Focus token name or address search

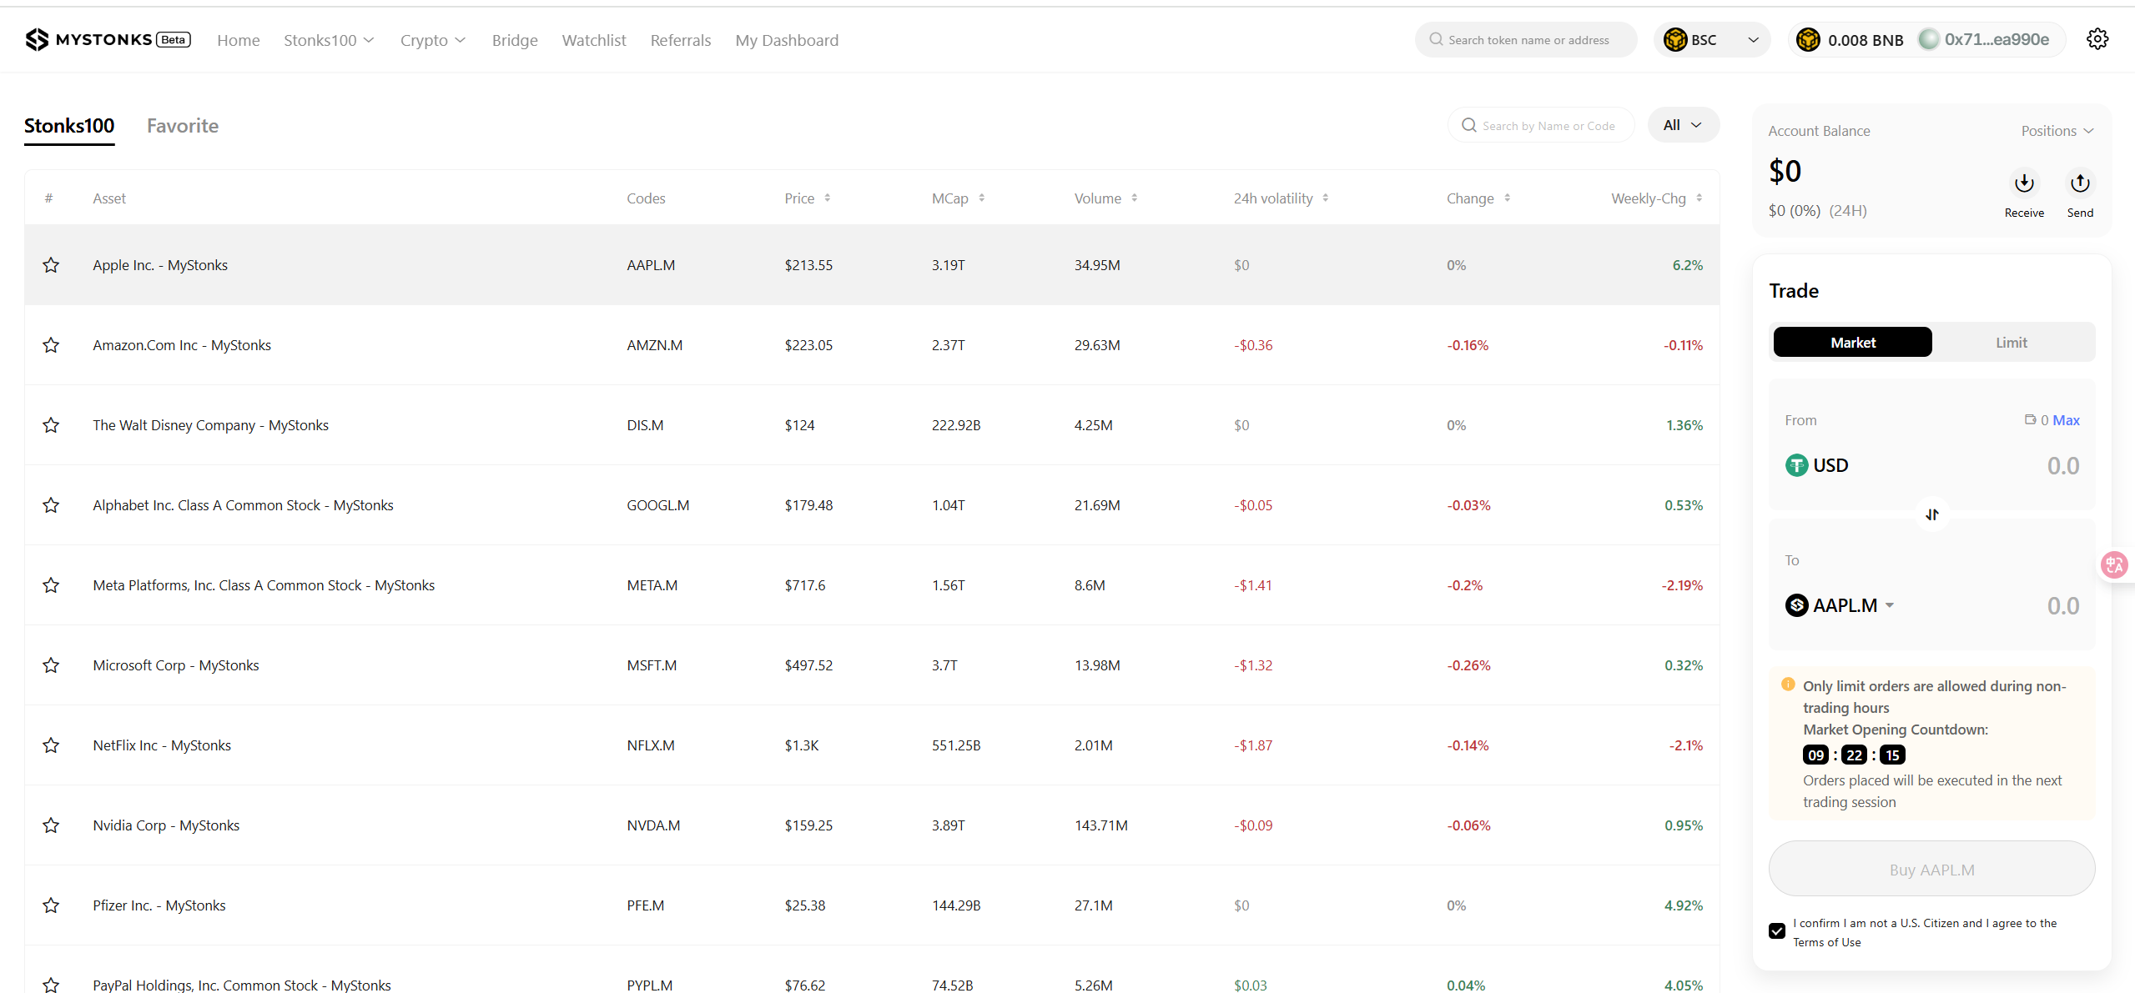[x=1526, y=39]
